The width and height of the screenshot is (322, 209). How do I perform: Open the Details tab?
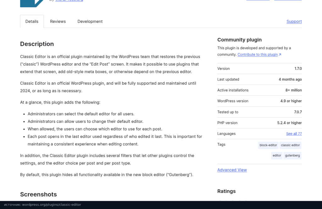pyautogui.click(x=32, y=21)
